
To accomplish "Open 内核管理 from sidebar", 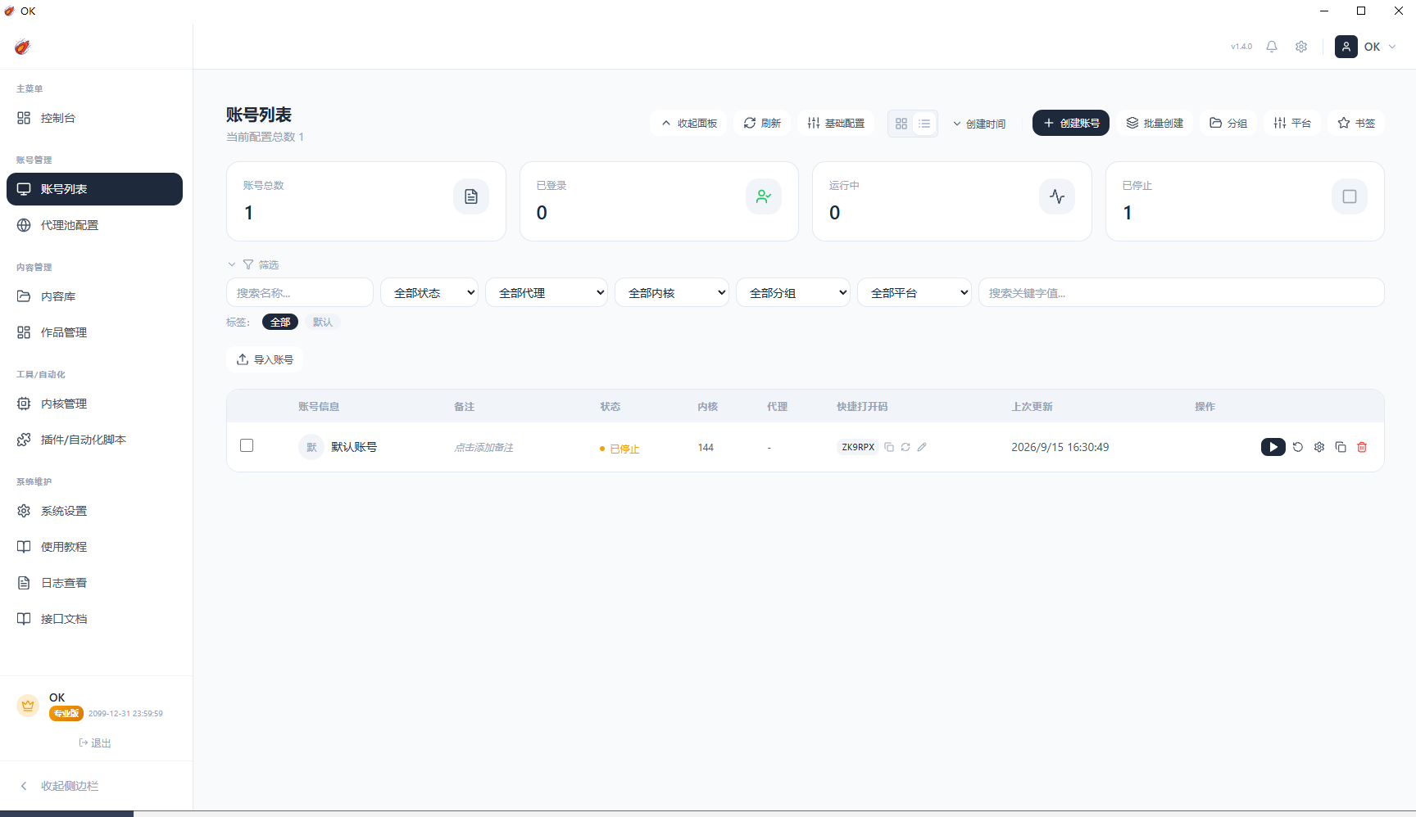I will point(94,404).
